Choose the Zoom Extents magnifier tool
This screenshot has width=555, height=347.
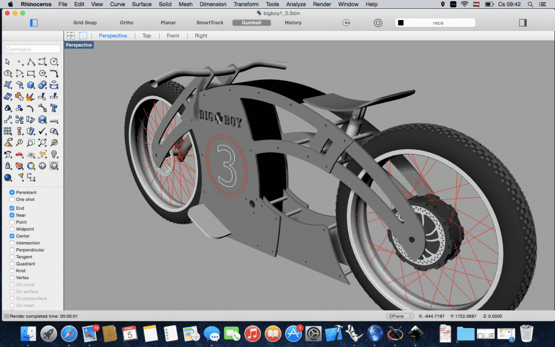pos(43,143)
